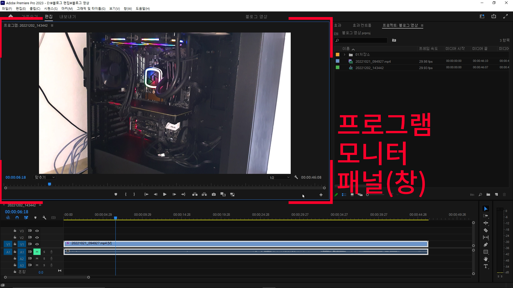Click the Export Frame camera icon
Image resolution: width=513 pixels, height=288 pixels.
(x=213, y=194)
